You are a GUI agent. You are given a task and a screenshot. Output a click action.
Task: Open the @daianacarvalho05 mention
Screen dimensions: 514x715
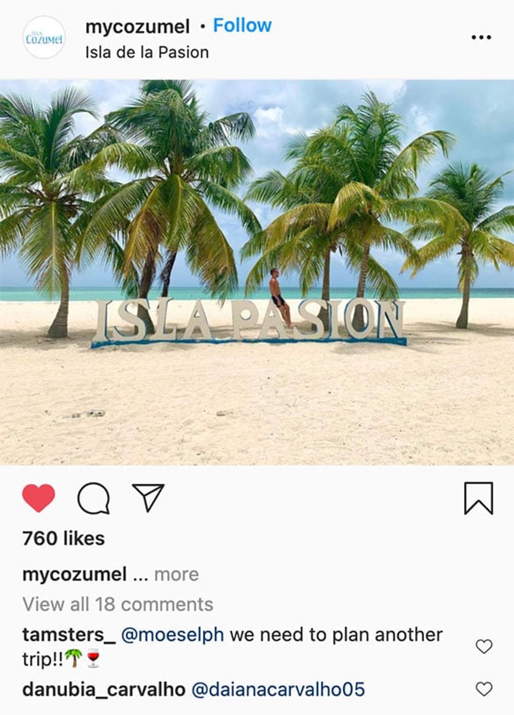click(278, 690)
